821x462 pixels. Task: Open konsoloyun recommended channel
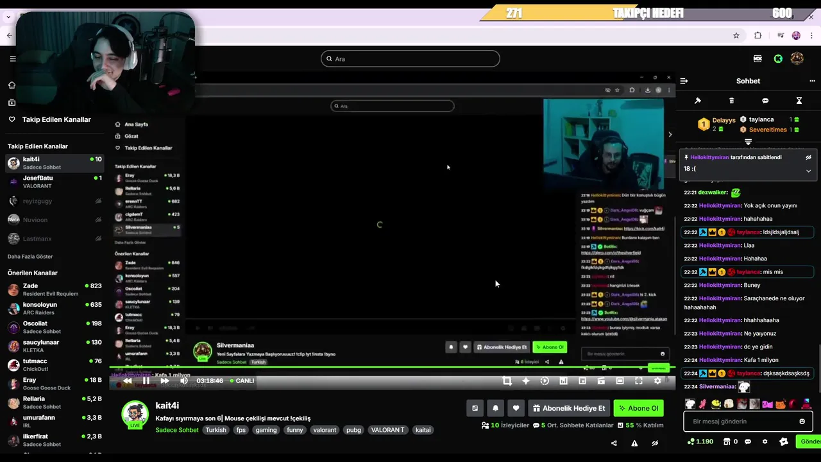click(x=55, y=308)
